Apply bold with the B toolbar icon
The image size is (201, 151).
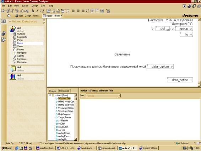point(33,11)
